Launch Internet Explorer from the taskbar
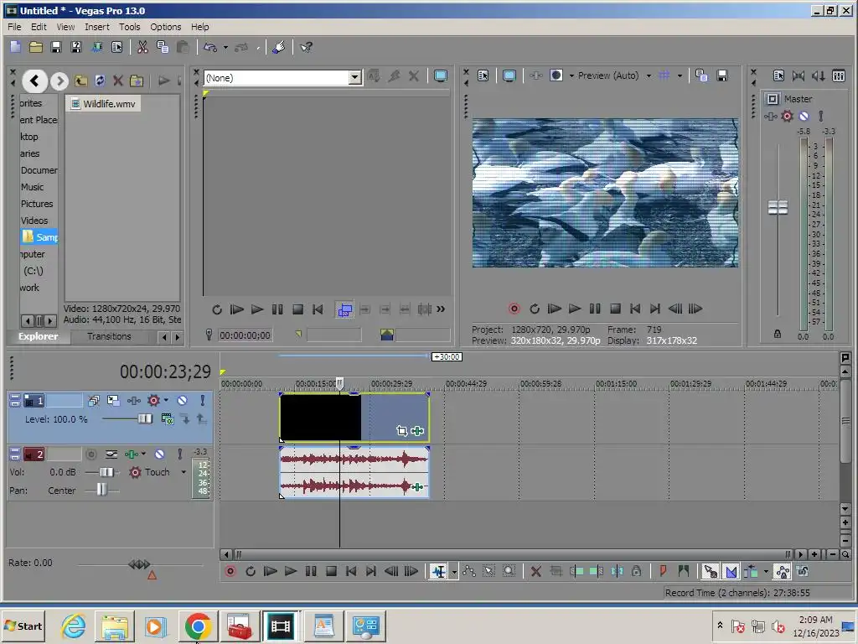Viewport: 858px width, 644px height. coord(74,626)
